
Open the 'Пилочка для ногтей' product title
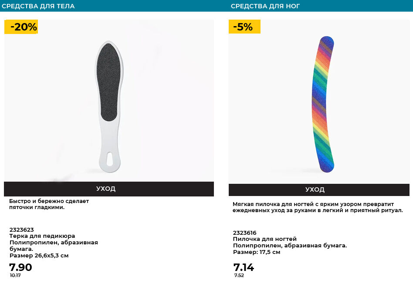265,239
